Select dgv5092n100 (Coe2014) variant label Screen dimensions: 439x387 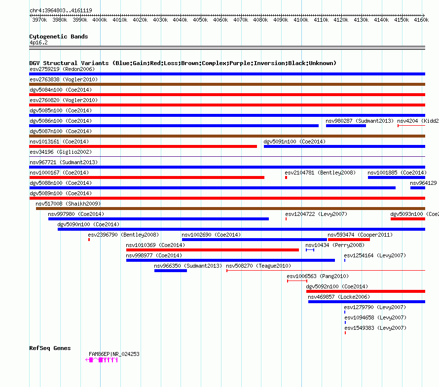click(x=337, y=286)
